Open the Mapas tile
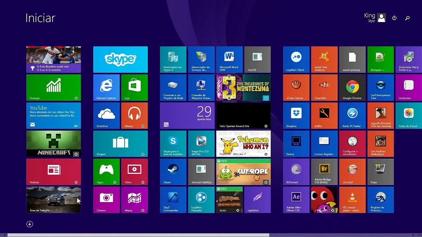 click(135, 200)
